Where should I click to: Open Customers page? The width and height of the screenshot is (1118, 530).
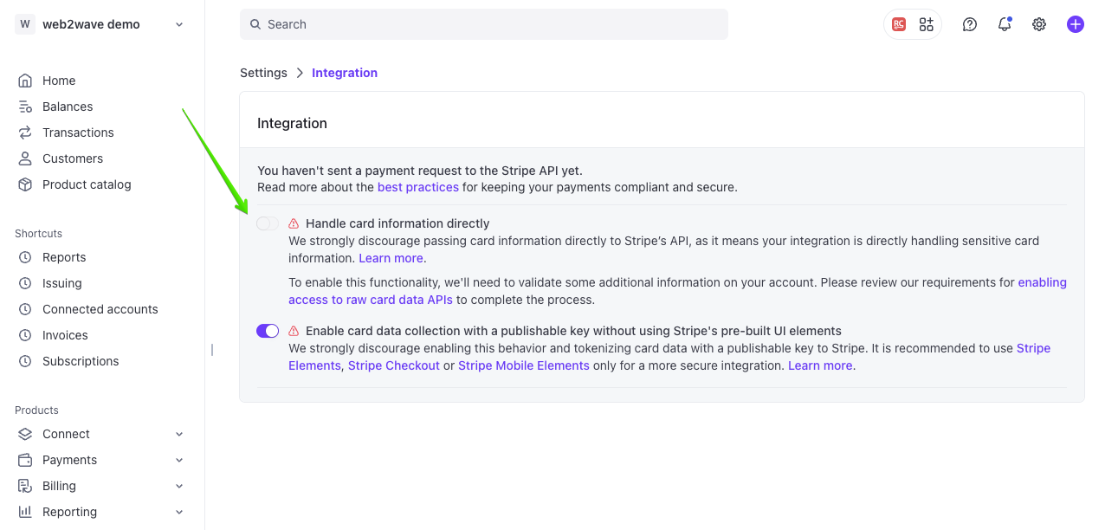pos(73,158)
